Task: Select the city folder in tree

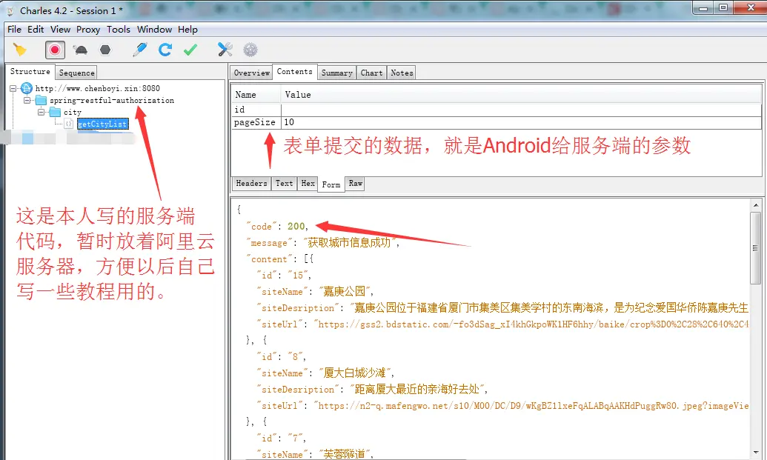Action: [73, 112]
